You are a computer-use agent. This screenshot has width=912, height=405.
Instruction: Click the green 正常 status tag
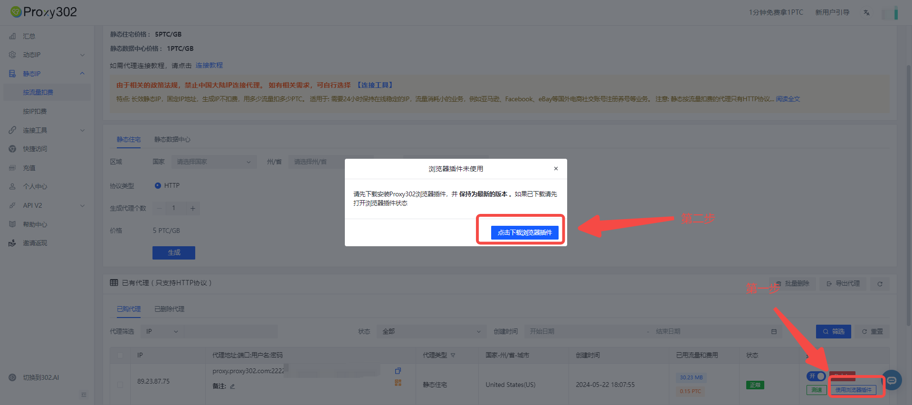[x=755, y=385]
